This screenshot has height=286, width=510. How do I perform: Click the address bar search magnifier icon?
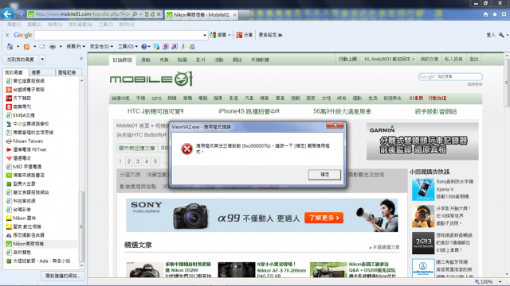pos(135,14)
